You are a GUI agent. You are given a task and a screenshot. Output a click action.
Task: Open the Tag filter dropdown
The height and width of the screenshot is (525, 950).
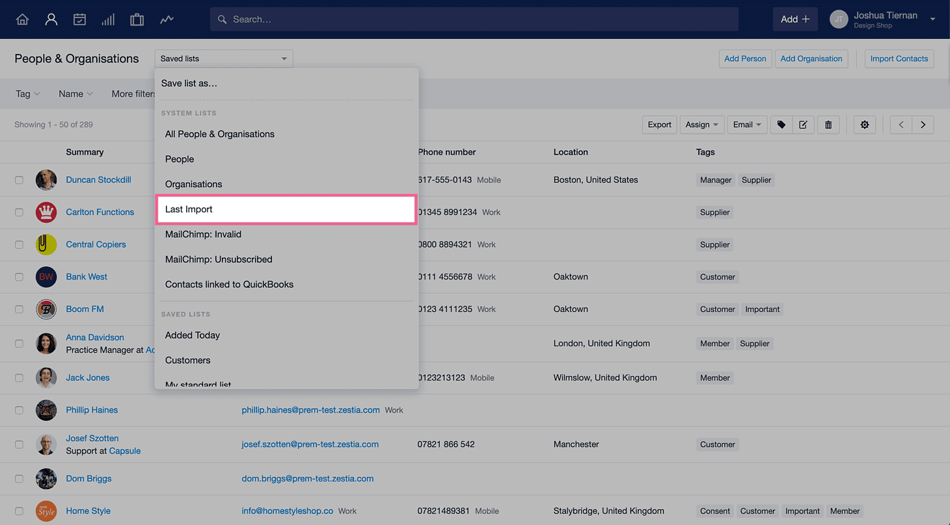(27, 94)
